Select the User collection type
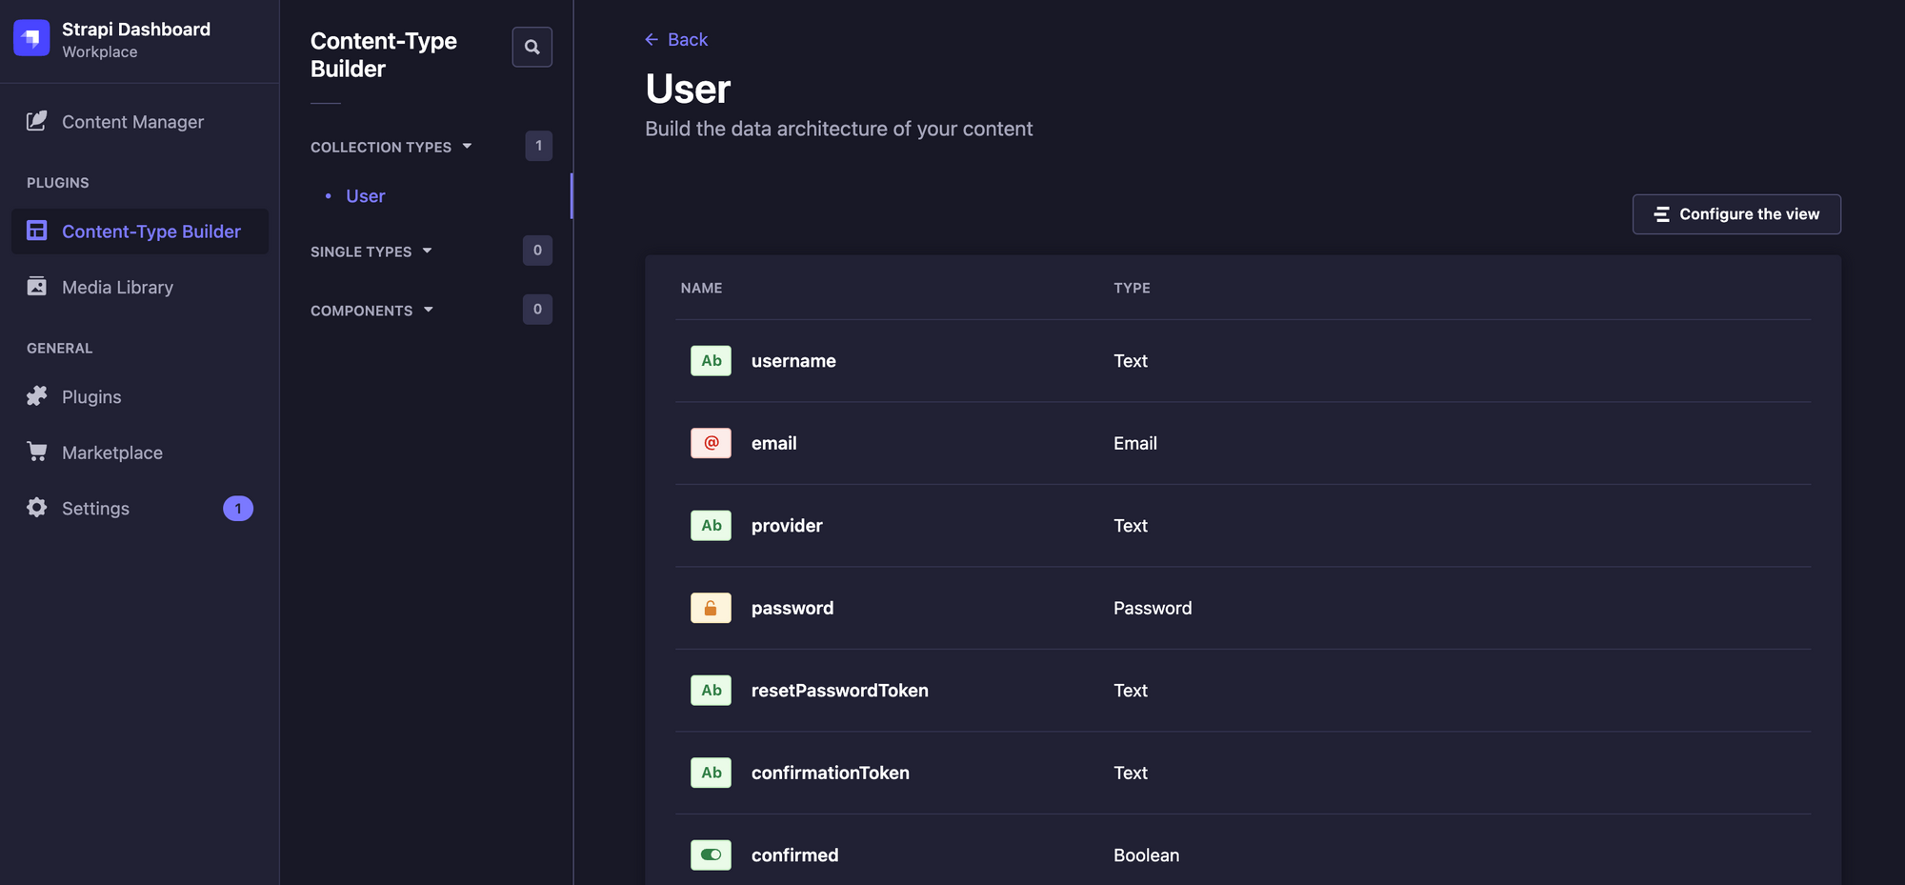The image size is (1905, 885). click(x=365, y=195)
